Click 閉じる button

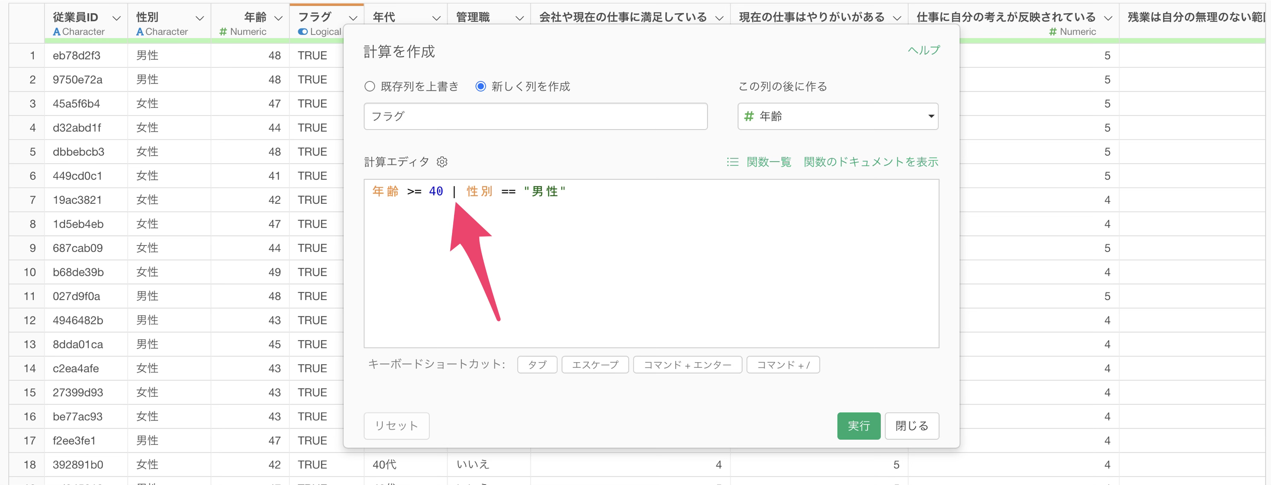(x=911, y=425)
